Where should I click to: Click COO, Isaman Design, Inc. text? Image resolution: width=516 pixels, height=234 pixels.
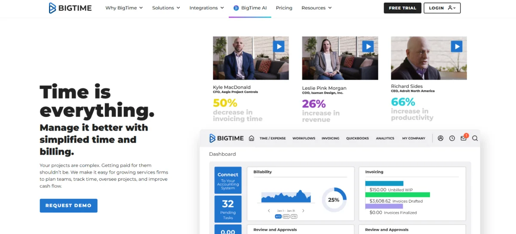coord(322,93)
